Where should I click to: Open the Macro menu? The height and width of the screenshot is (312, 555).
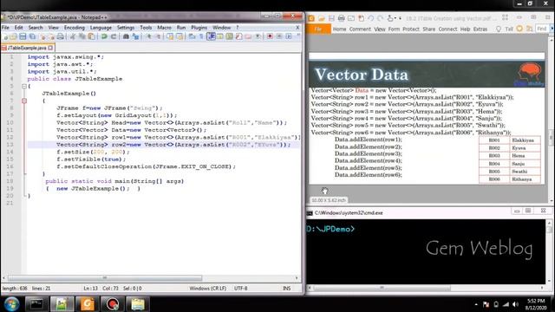click(164, 28)
